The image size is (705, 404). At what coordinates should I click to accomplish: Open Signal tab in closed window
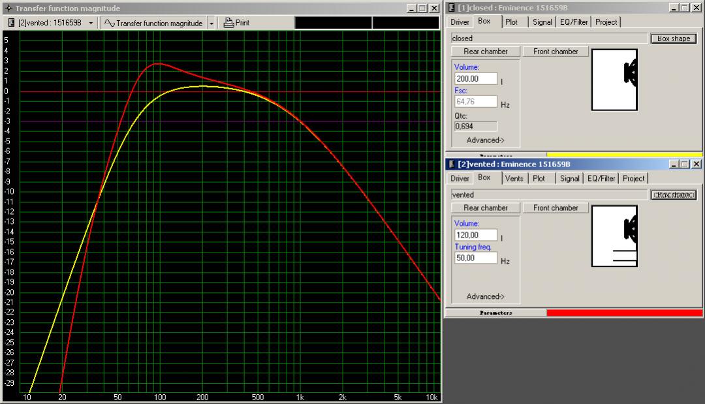pos(542,22)
